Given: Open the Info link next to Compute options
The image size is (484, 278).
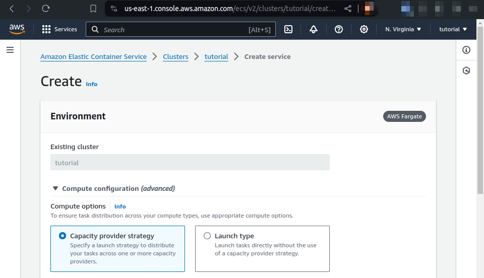Looking at the screenshot, I should [x=120, y=206].
